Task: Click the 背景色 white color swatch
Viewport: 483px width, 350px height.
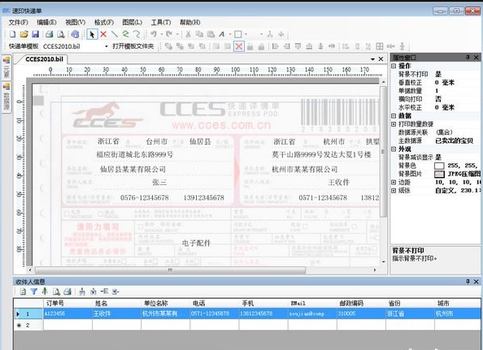Action: tap(439, 166)
